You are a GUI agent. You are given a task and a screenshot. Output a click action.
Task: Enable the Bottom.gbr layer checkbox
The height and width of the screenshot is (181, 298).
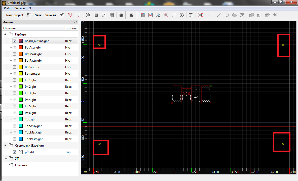[x=15, y=74]
